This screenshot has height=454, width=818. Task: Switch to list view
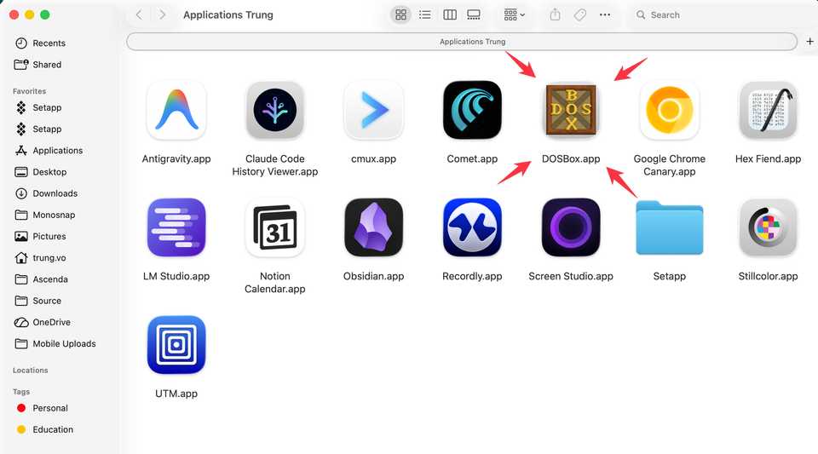click(425, 14)
